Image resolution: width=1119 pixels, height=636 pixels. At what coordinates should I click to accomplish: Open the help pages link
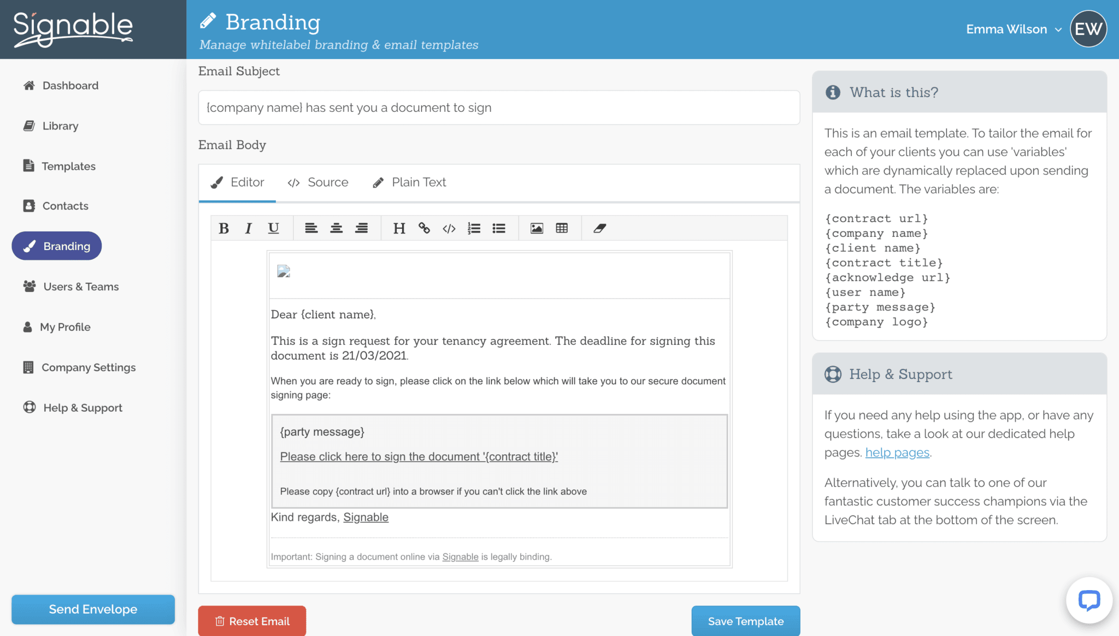(x=897, y=452)
